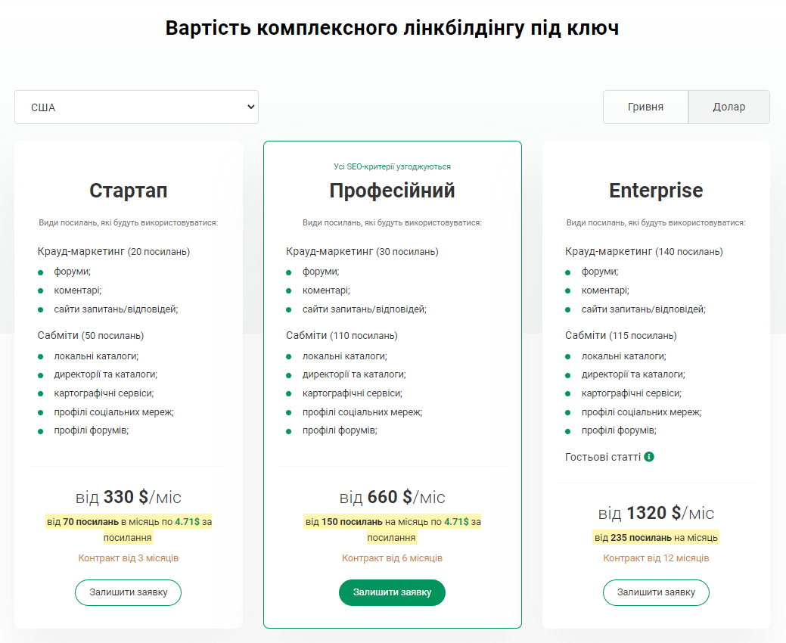Click the від 330 $/міс price
The width and height of the screenshot is (786, 643).
click(129, 497)
